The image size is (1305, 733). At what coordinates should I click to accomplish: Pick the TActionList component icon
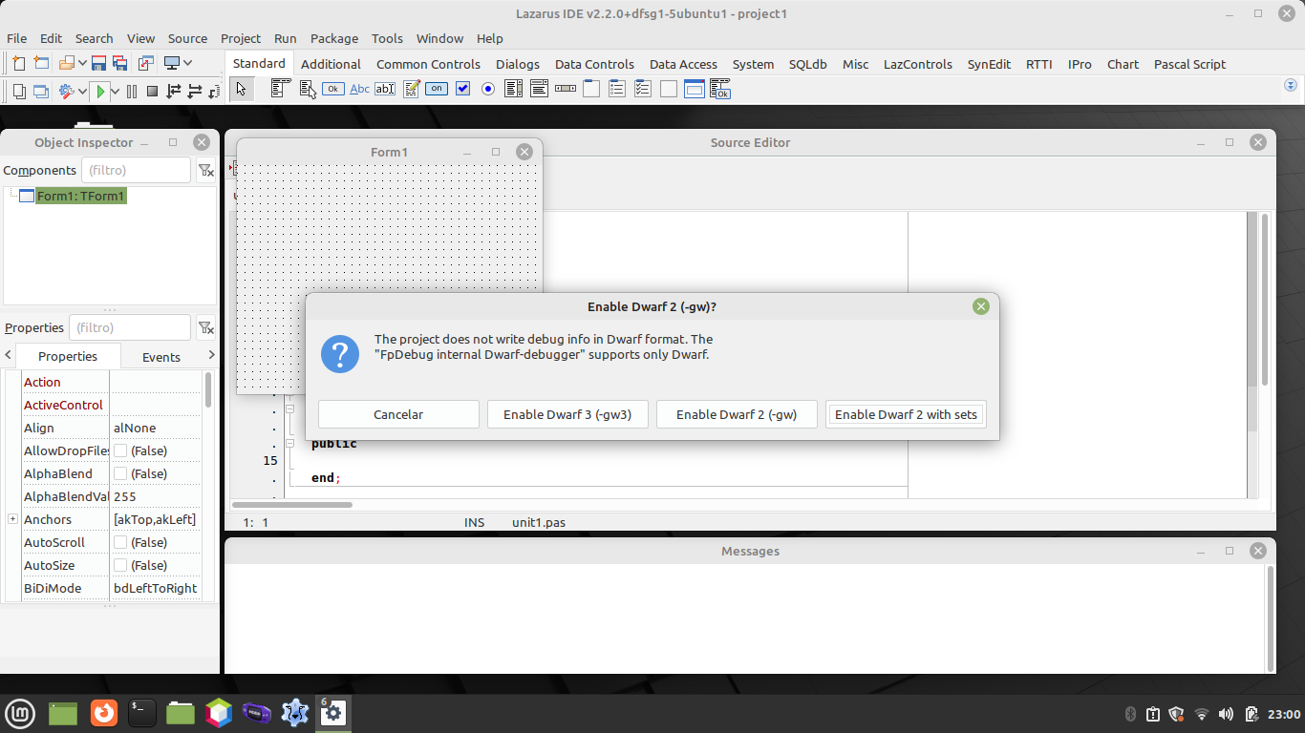tap(719, 89)
